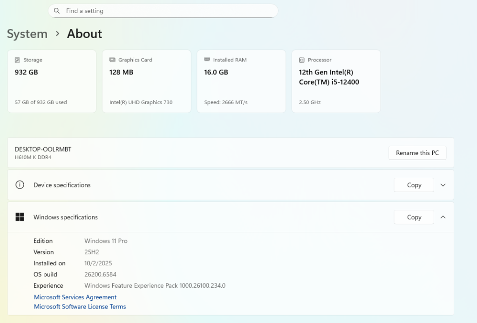
Task: Copy the Device specifications
Action: (x=414, y=185)
